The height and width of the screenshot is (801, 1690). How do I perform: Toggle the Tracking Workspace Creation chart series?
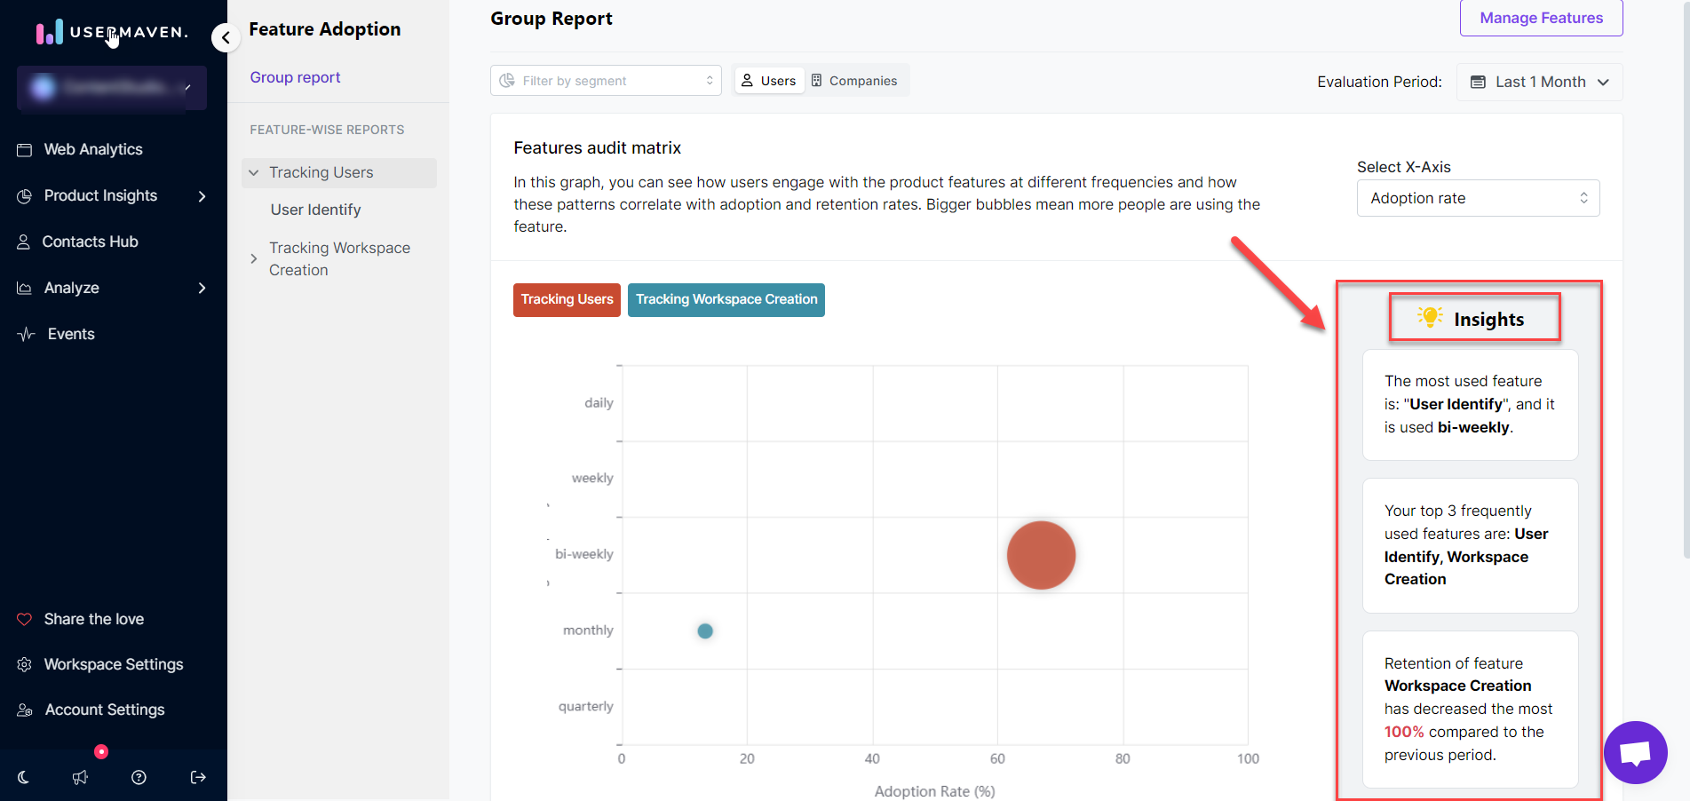pos(726,300)
